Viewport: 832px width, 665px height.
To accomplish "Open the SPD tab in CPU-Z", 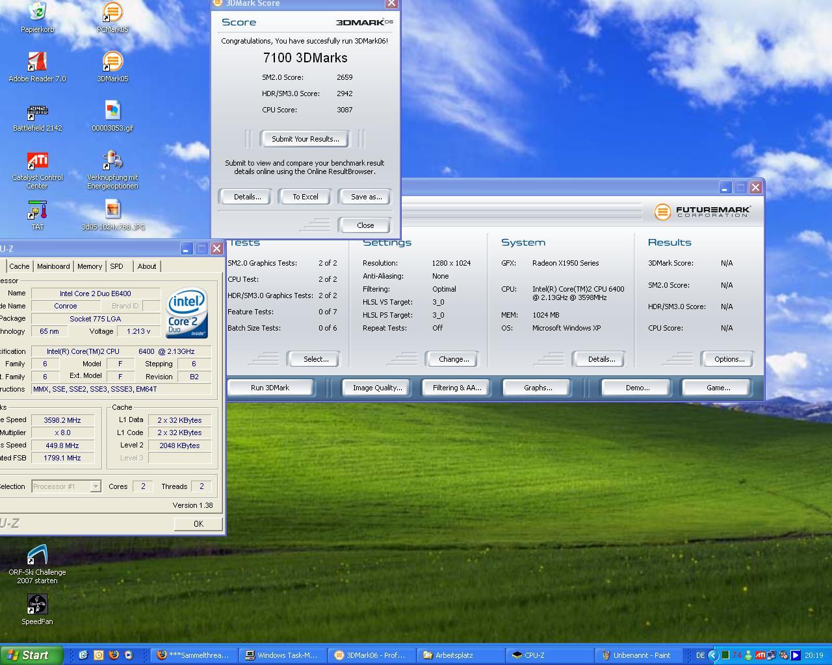I will 117,266.
